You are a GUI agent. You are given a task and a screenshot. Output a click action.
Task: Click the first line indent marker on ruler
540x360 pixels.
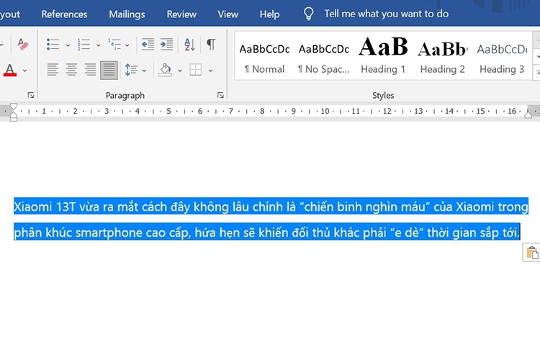coord(14,106)
